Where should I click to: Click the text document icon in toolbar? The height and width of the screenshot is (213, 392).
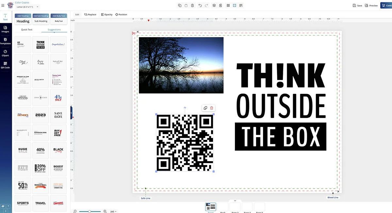220,6
